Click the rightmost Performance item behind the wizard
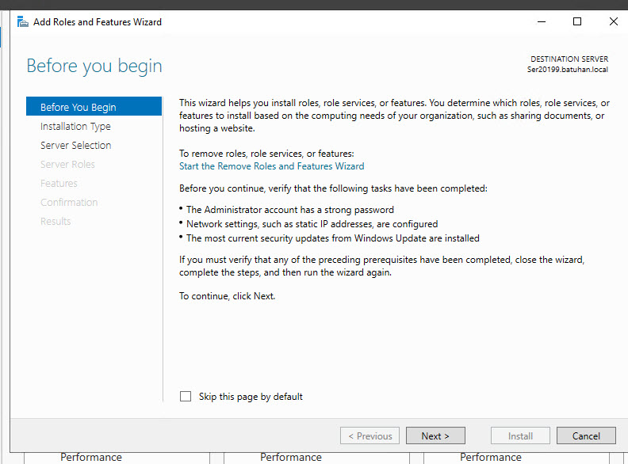628x464 pixels. point(491,458)
